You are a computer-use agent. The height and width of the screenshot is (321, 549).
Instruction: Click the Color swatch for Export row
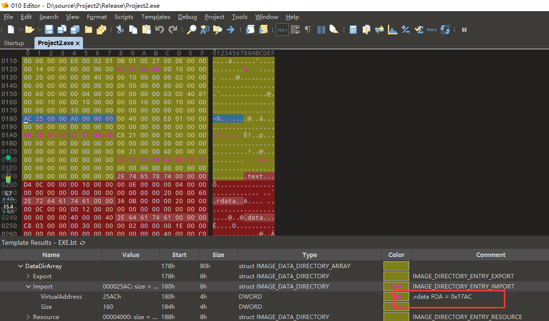point(396,276)
